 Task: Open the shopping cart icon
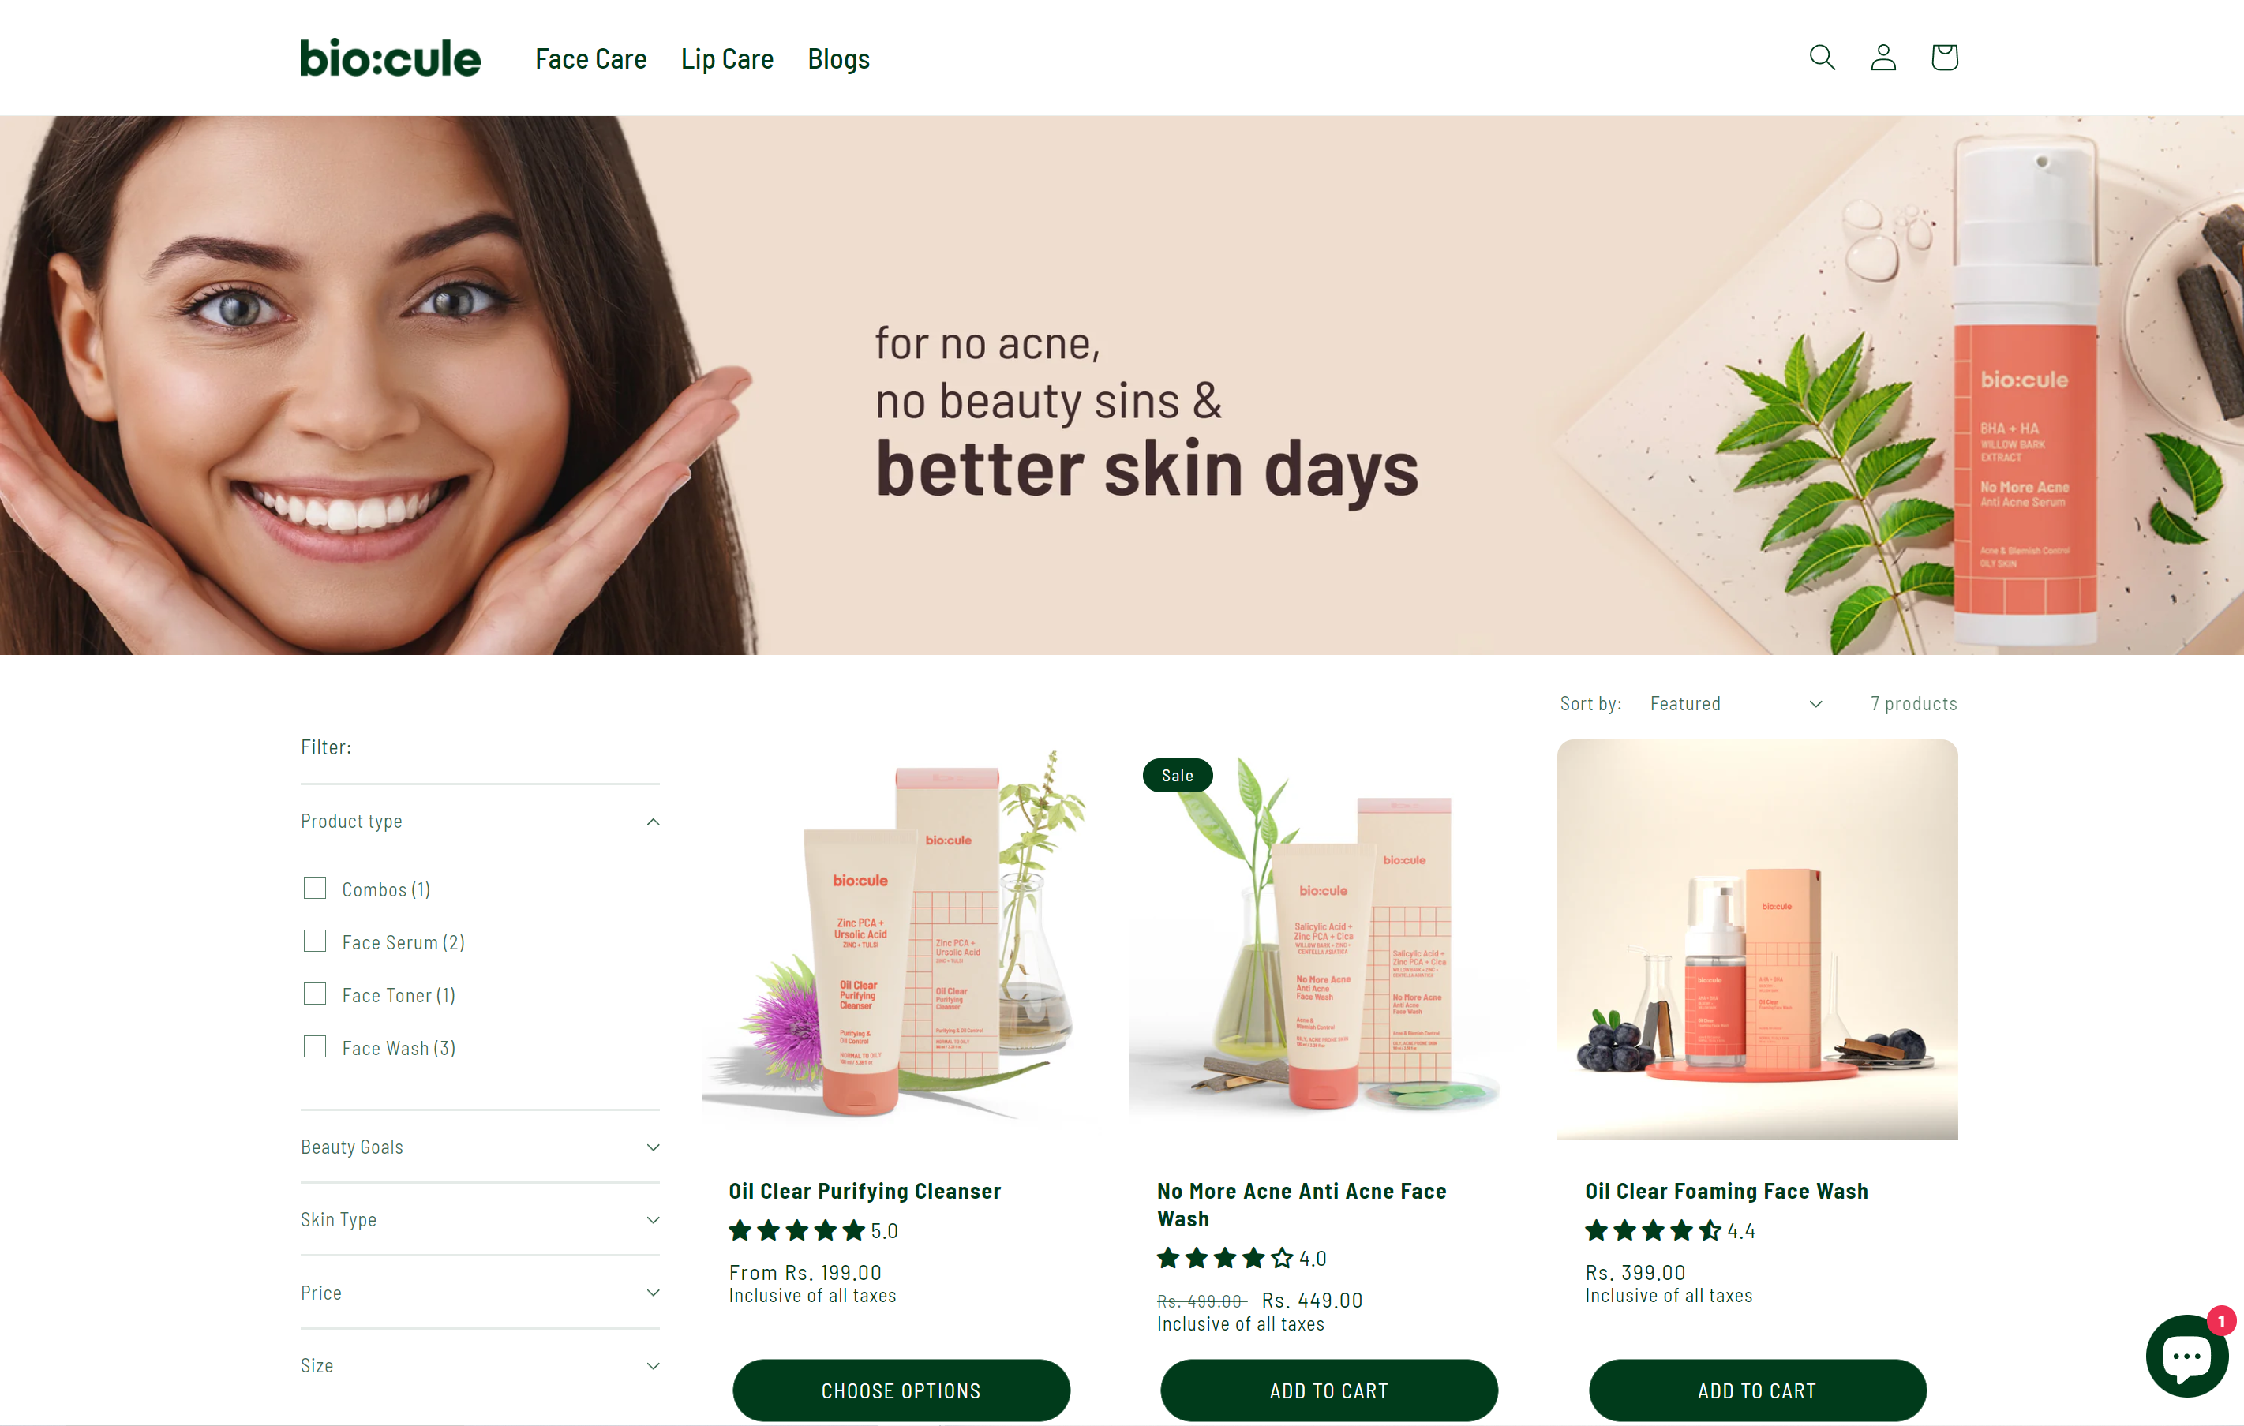(1944, 58)
